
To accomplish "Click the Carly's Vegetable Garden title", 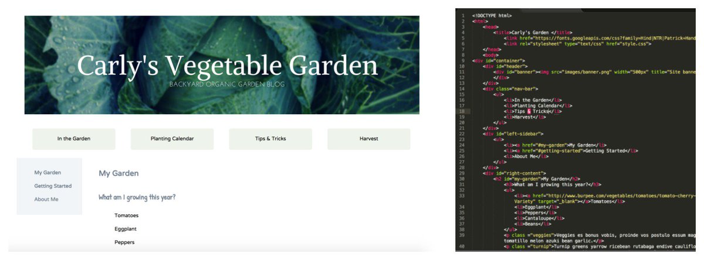I will coord(228,65).
